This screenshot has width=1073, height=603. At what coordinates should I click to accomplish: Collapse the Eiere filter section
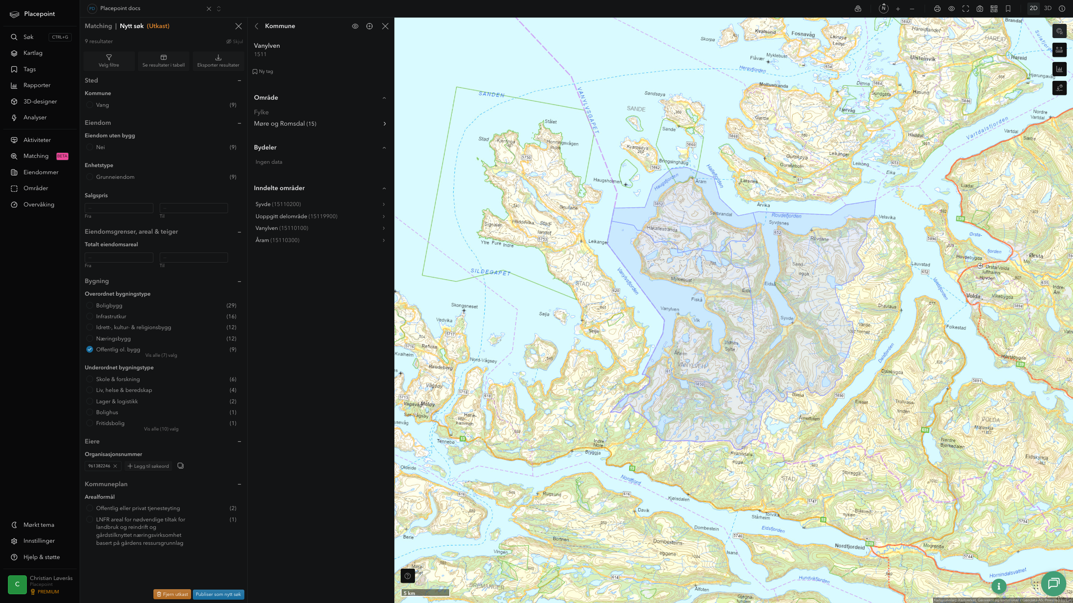(239, 441)
